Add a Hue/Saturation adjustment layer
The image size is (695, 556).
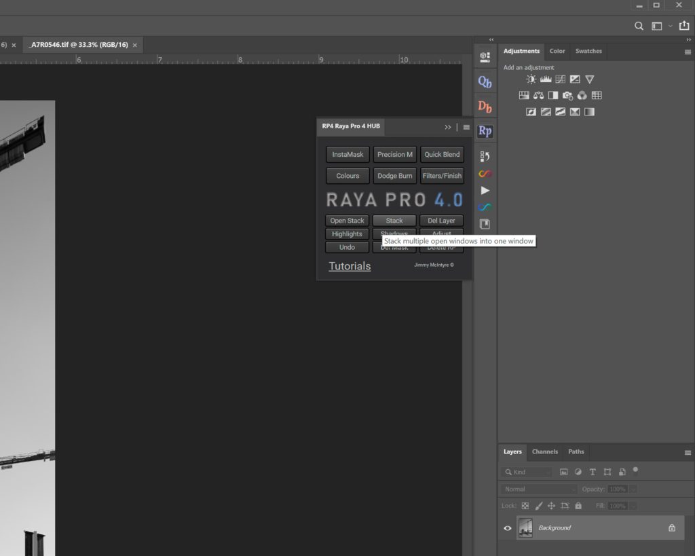pyautogui.click(x=524, y=95)
